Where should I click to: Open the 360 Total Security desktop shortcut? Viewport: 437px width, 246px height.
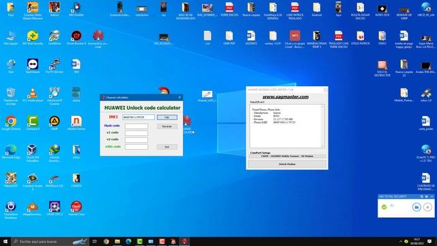pos(33,38)
